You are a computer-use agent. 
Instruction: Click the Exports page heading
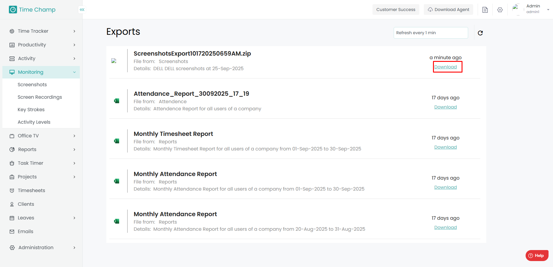point(123,32)
